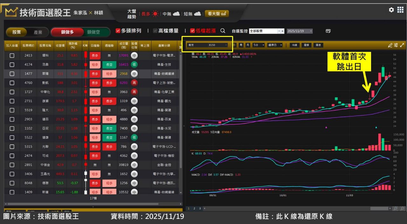Switch to the 產業 tab
Screen dimensions: 407x224
click(38, 32)
